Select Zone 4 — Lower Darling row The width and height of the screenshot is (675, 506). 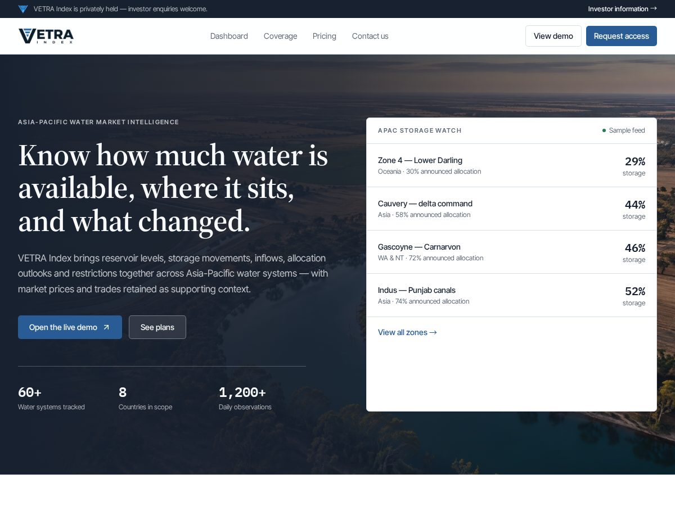tap(511, 165)
